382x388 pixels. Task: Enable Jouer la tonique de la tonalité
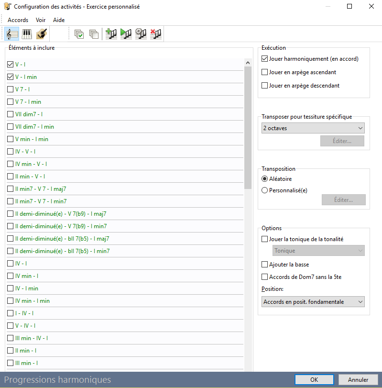(264, 239)
